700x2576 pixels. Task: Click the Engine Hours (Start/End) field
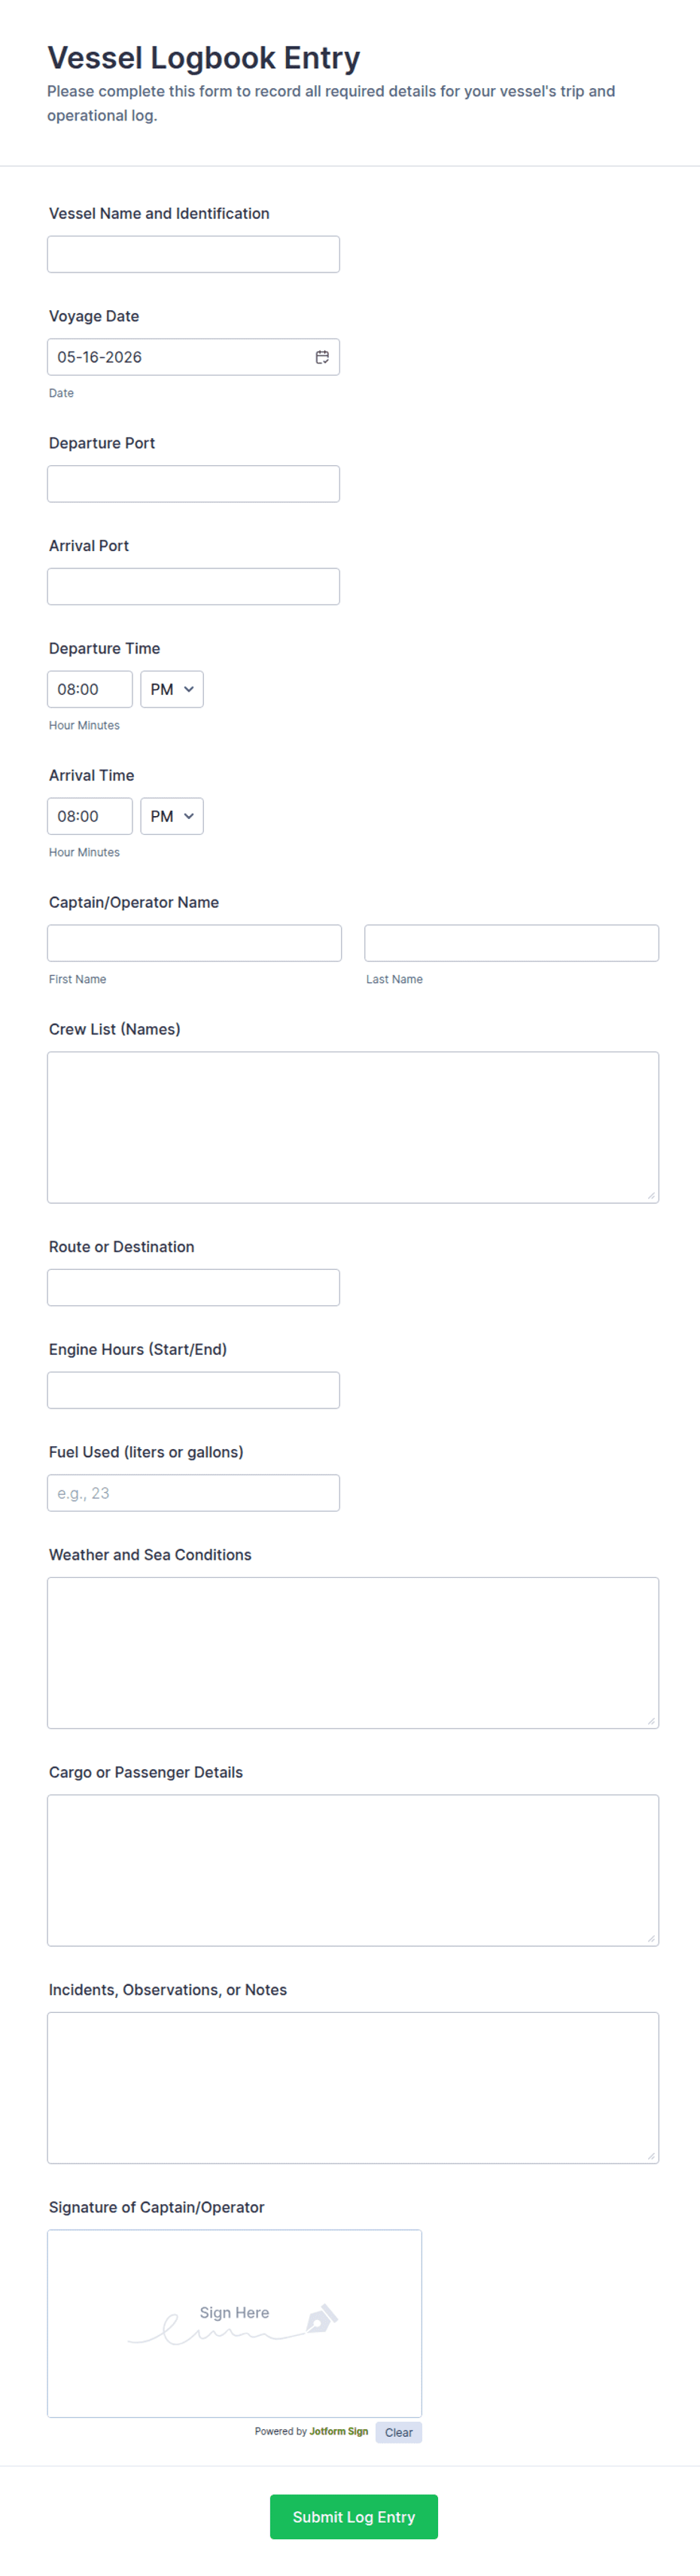tap(193, 1390)
